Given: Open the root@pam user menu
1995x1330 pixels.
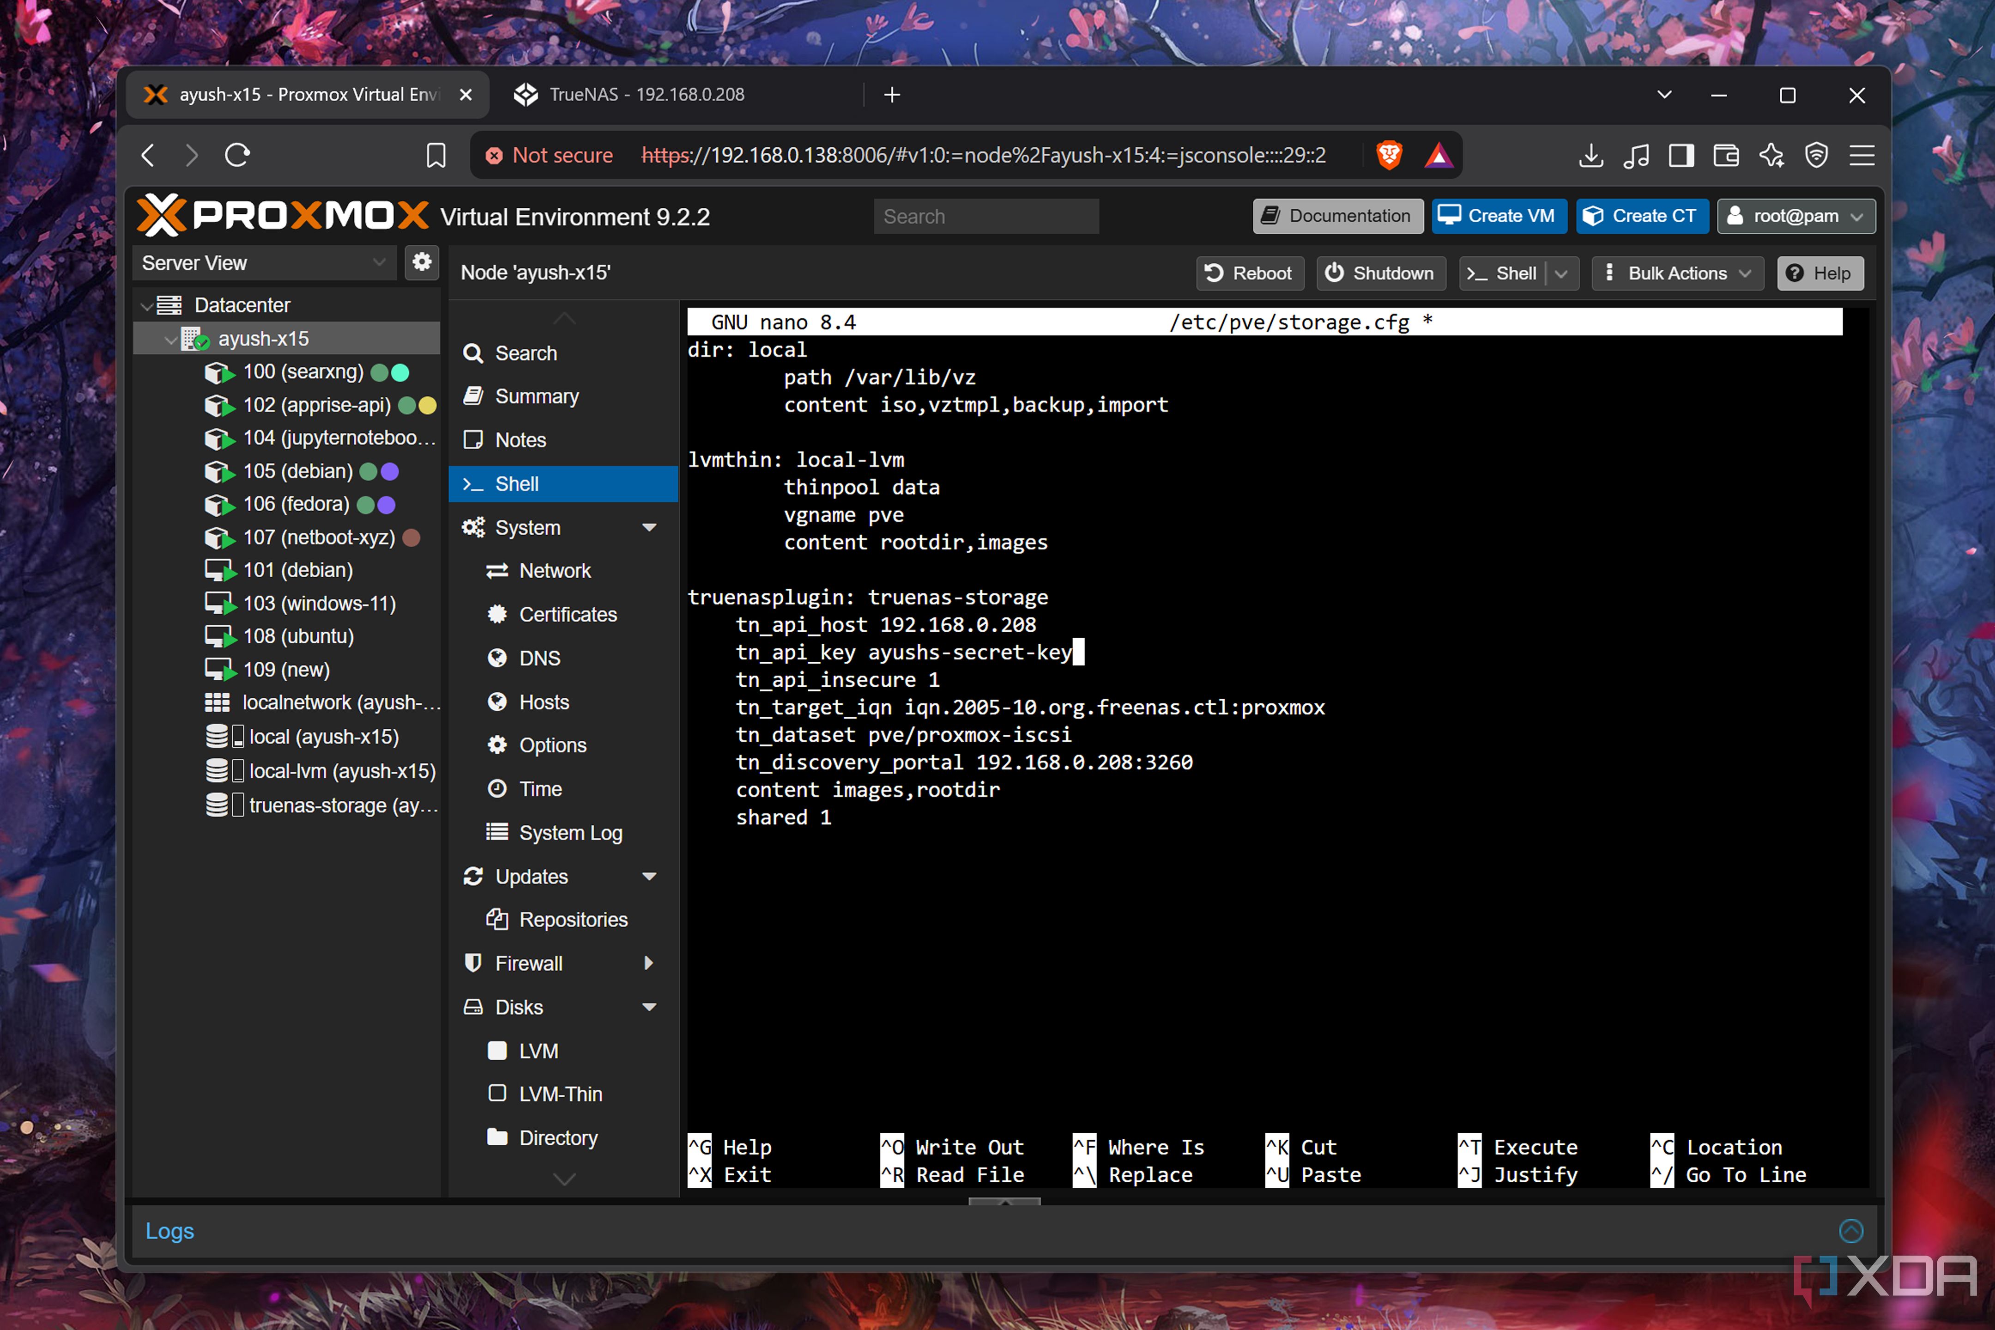Looking at the screenshot, I should 1795,216.
